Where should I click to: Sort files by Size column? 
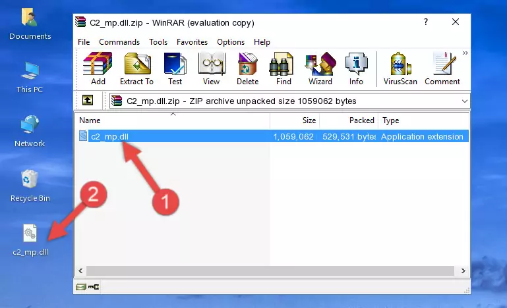coord(295,120)
